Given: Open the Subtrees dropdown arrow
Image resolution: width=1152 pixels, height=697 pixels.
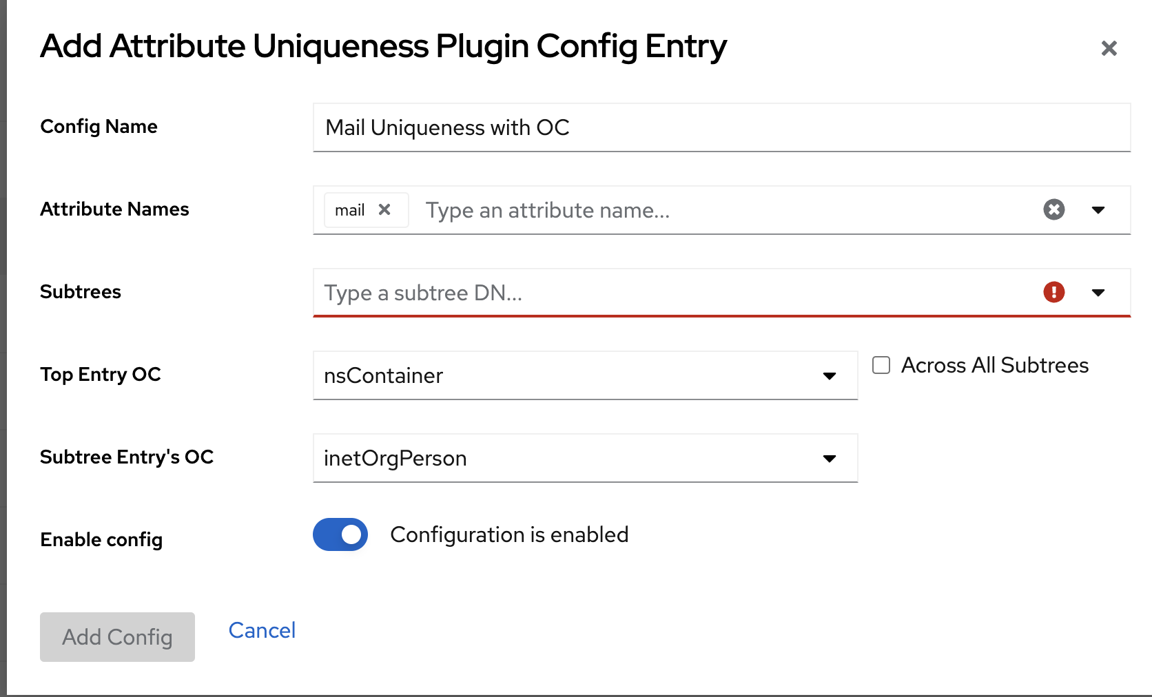Looking at the screenshot, I should point(1098,293).
